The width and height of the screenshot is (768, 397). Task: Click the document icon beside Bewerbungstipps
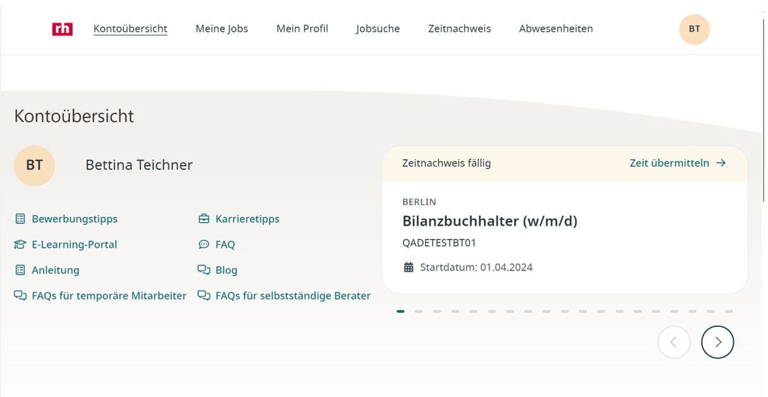pyautogui.click(x=20, y=219)
